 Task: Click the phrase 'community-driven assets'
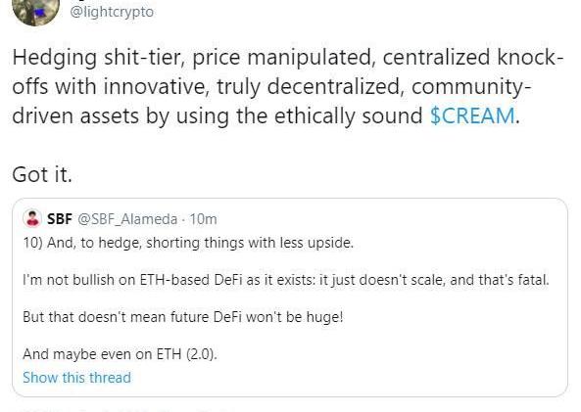pos(272,101)
